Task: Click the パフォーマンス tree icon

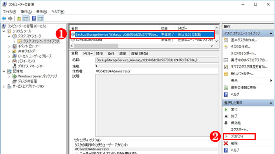Action: 15,61
